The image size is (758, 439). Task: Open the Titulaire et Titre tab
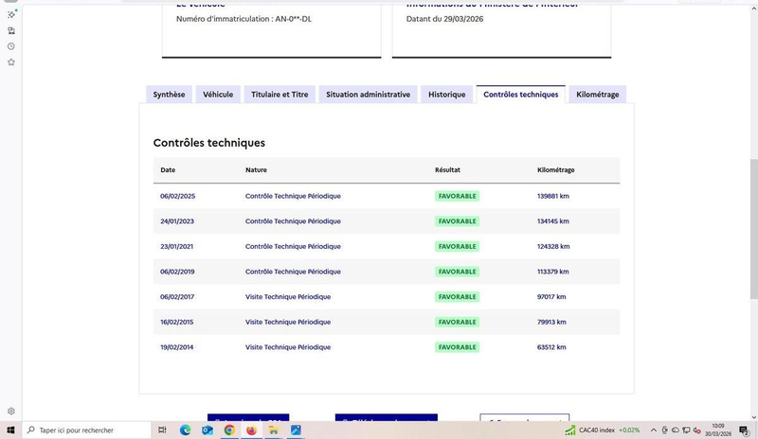[x=280, y=95]
